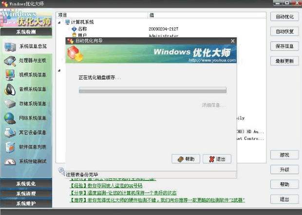The width and height of the screenshot is (302, 215).
Task: Select the 软件信息列表 document icon
Action: tap(10, 147)
